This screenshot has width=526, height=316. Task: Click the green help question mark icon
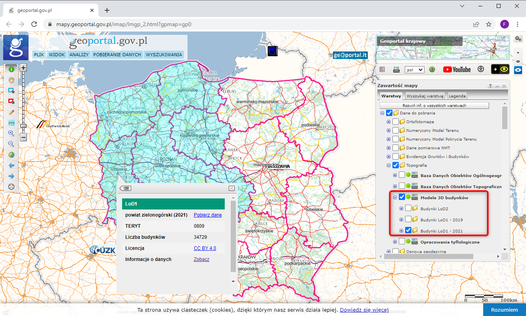pyautogui.click(x=432, y=69)
